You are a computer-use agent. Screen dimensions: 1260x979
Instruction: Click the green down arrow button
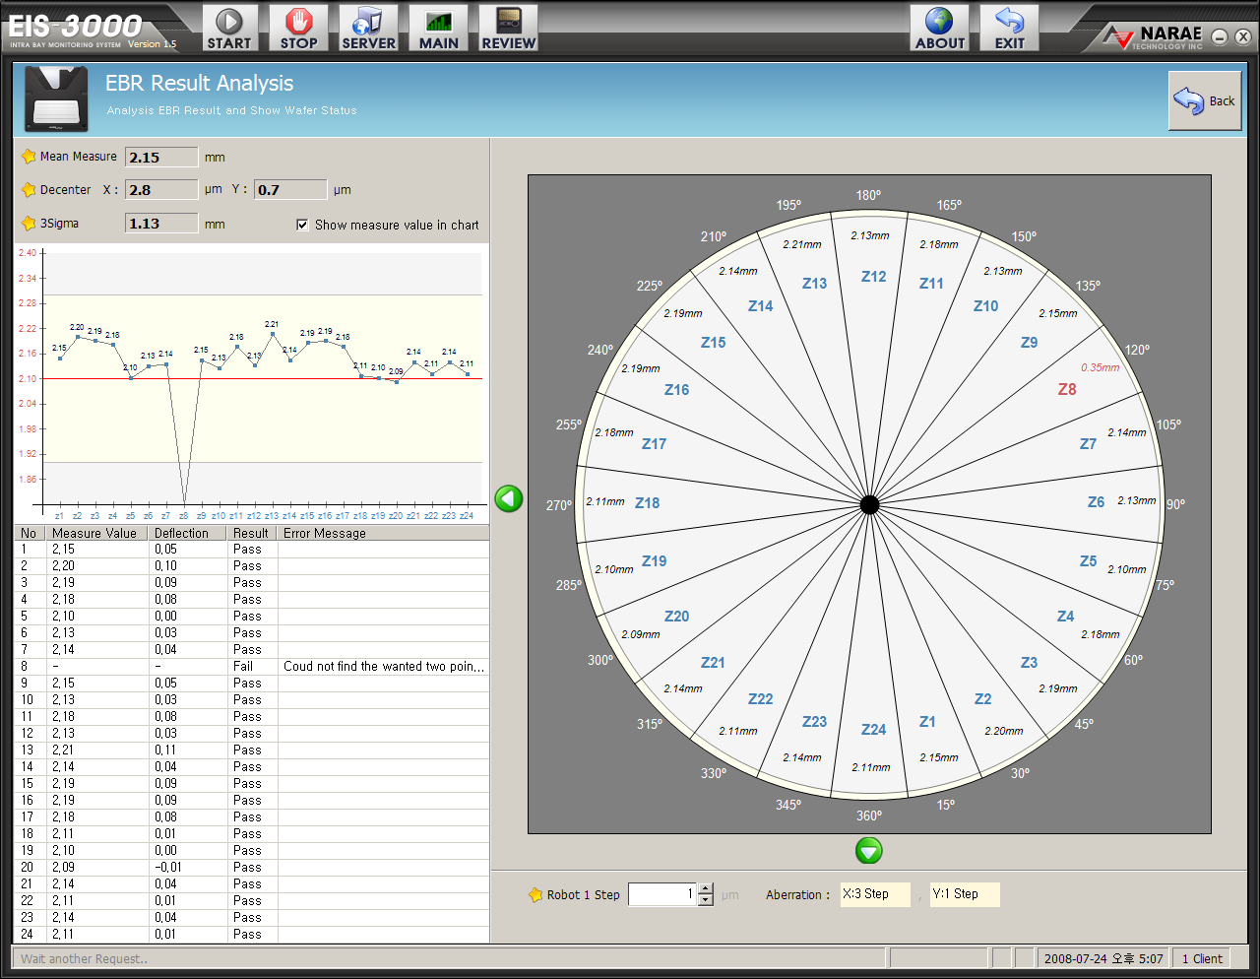point(869,850)
